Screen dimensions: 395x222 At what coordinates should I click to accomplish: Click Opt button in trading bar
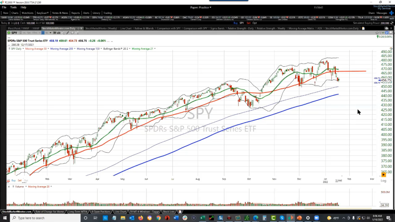pos(255,23)
